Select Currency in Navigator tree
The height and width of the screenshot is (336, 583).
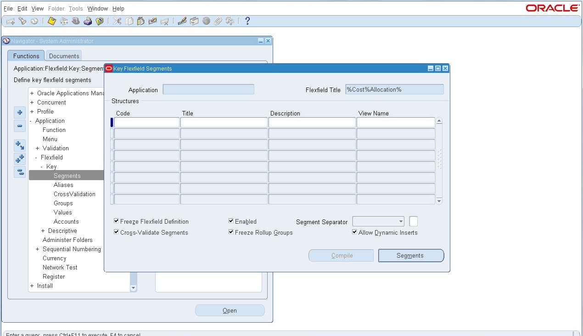click(54, 258)
